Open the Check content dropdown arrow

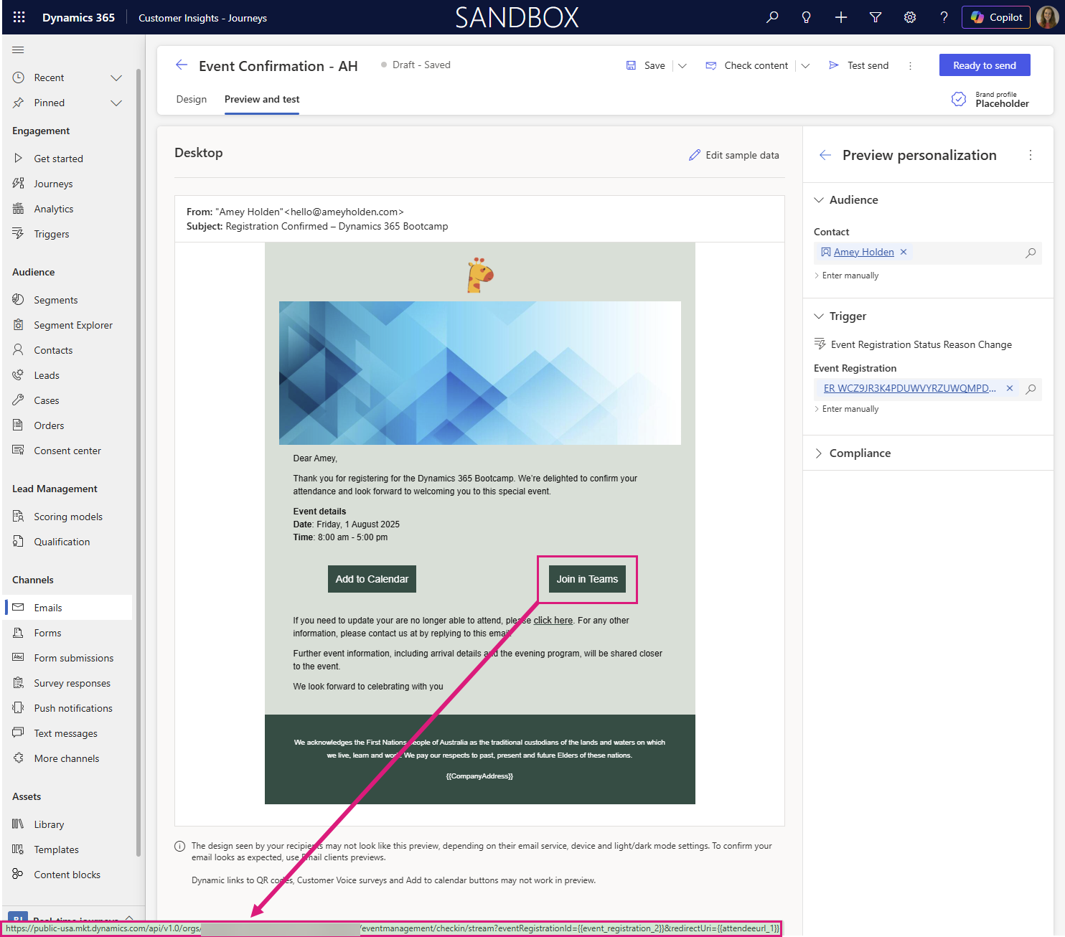(x=805, y=65)
